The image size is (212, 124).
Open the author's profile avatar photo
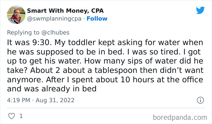pyautogui.click(x=16, y=15)
